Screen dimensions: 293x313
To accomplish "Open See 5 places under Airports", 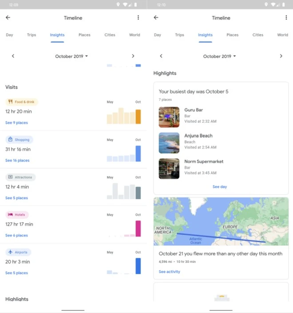I will click(x=16, y=273).
